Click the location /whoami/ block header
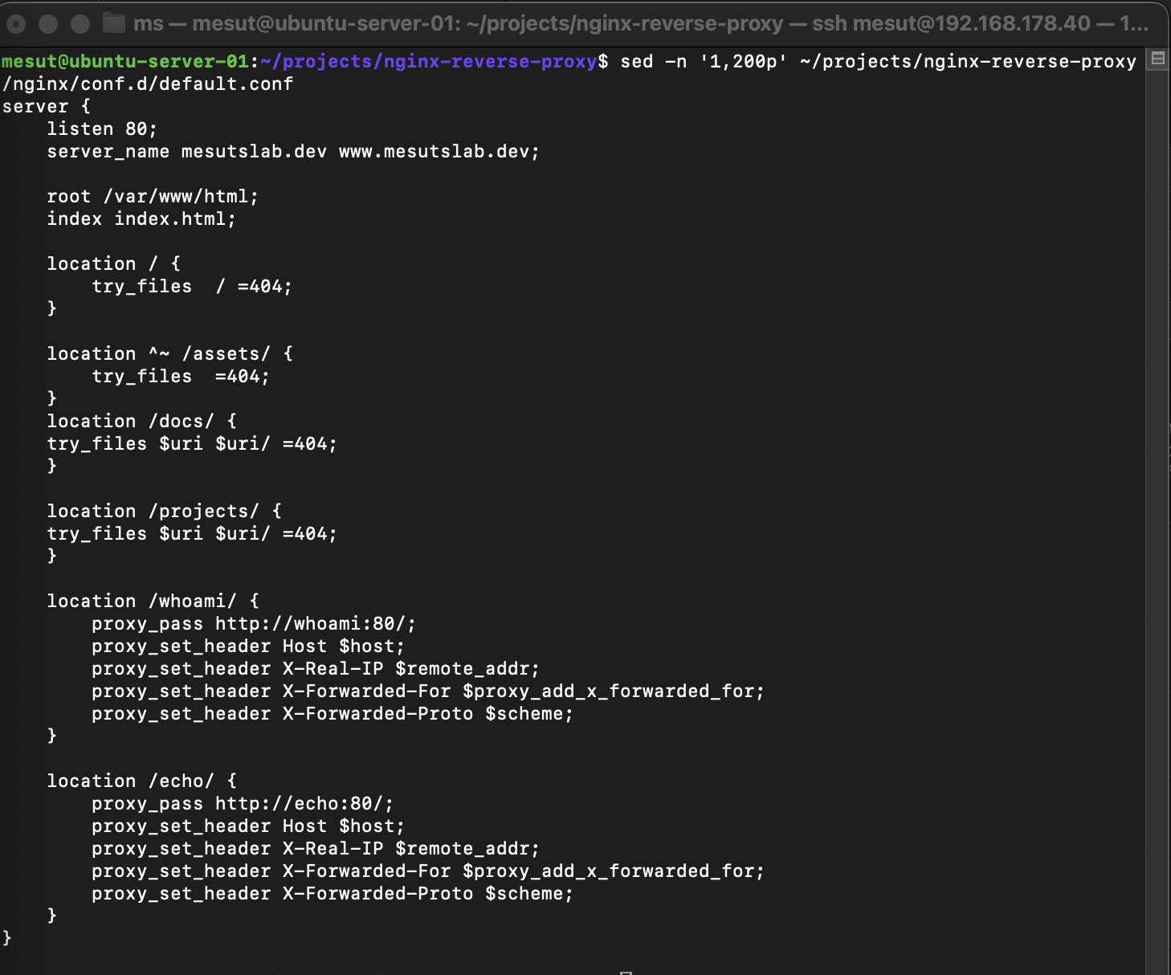 pyautogui.click(x=151, y=600)
